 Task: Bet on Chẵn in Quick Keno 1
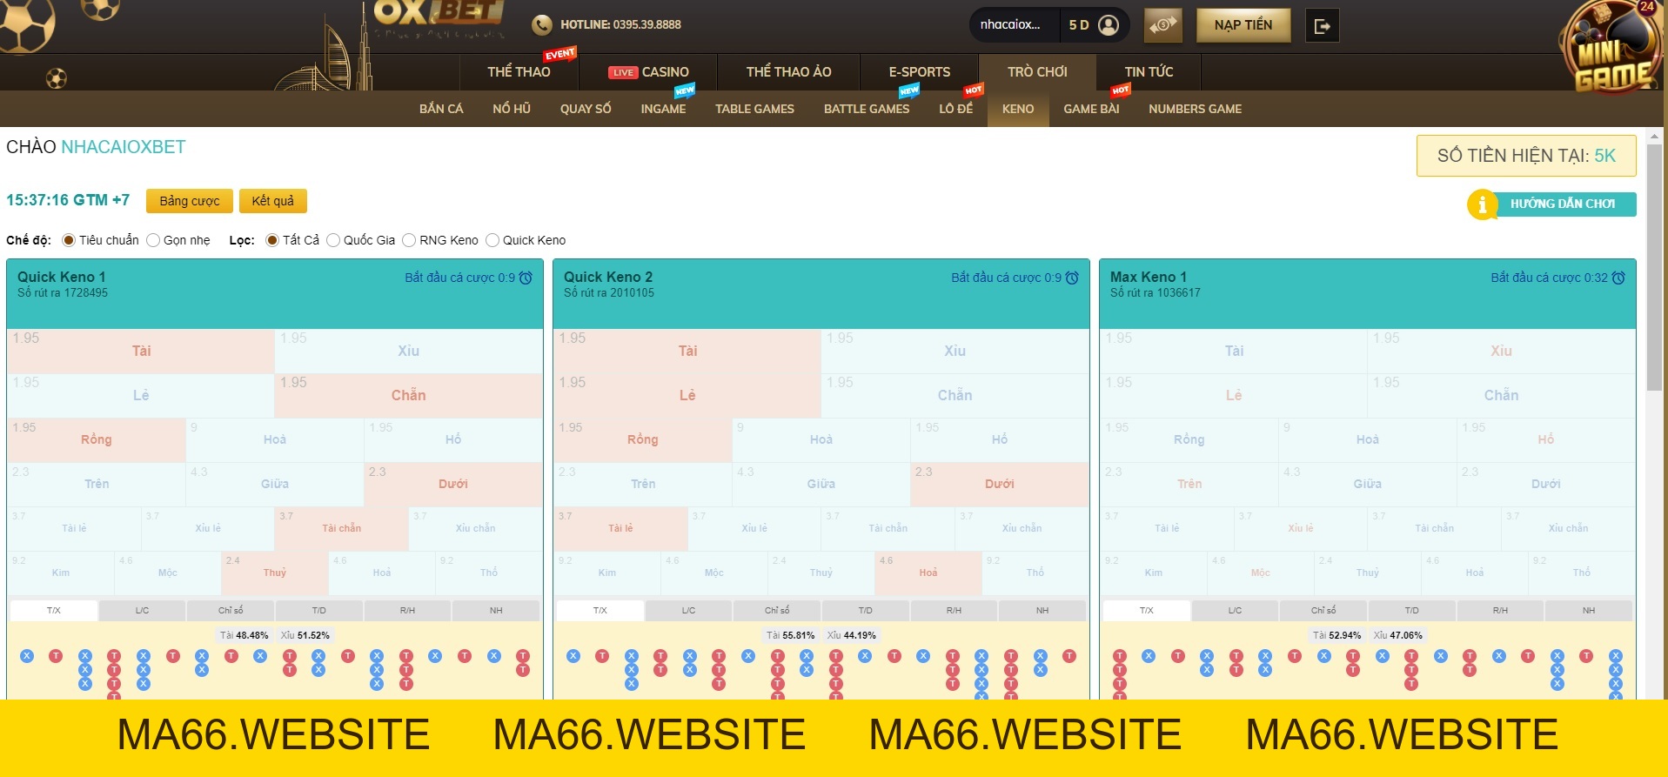(409, 396)
